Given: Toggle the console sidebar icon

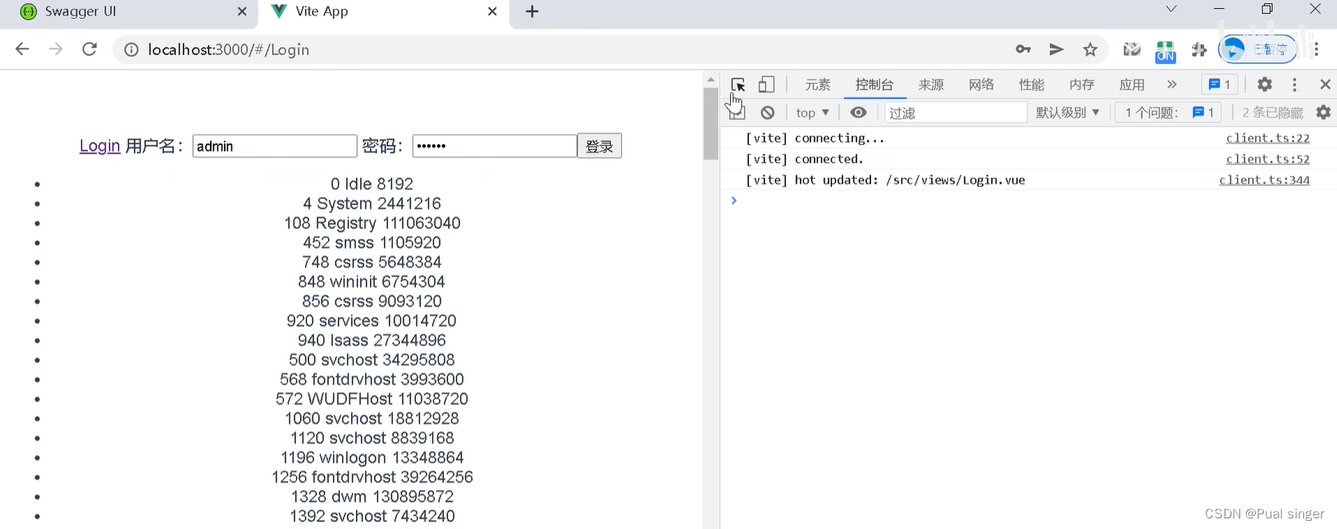Looking at the screenshot, I should point(737,112).
